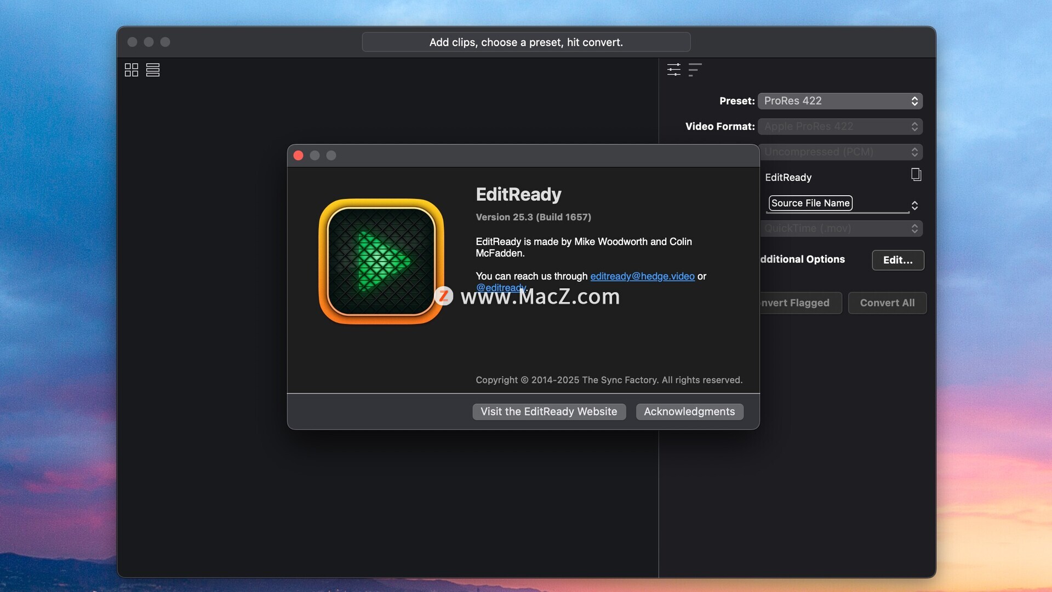Close the About EditReady window
Screen dimensions: 1052x592
[x=298, y=156]
